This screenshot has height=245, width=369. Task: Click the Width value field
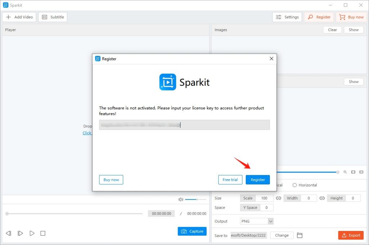tap(308, 198)
